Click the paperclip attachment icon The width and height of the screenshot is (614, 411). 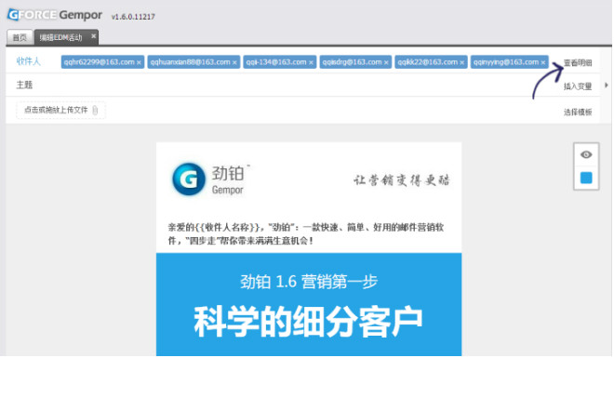coord(95,111)
